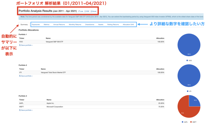Open the Link export option
The width and height of the screenshot is (206, 124).
81,11
